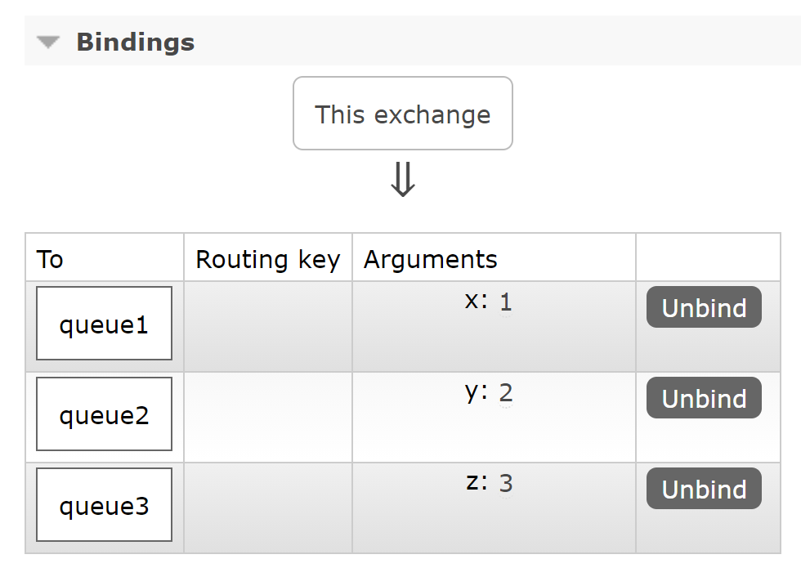Unbind queue3 from this exchange
The height and width of the screenshot is (568, 801).
click(x=704, y=489)
